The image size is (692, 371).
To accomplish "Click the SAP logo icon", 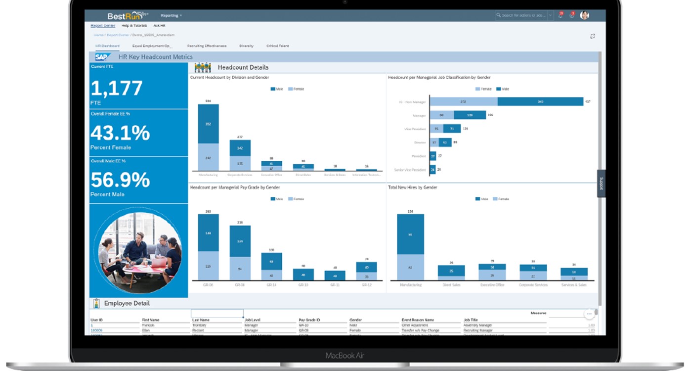I will tap(102, 57).
